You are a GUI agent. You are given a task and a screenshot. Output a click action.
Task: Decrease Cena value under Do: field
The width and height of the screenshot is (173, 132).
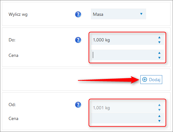159,58
